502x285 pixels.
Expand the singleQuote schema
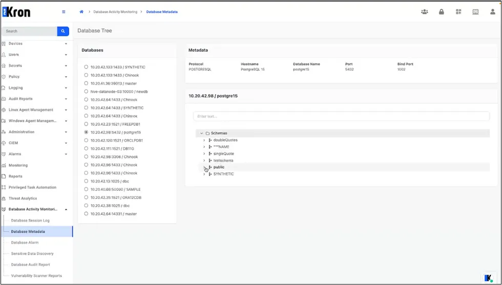tap(204, 154)
